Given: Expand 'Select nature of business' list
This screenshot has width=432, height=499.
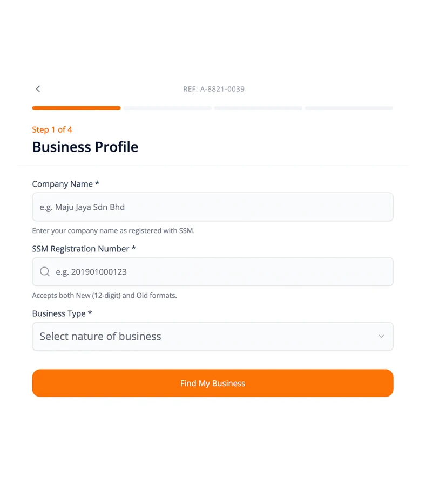Looking at the screenshot, I should [212, 336].
